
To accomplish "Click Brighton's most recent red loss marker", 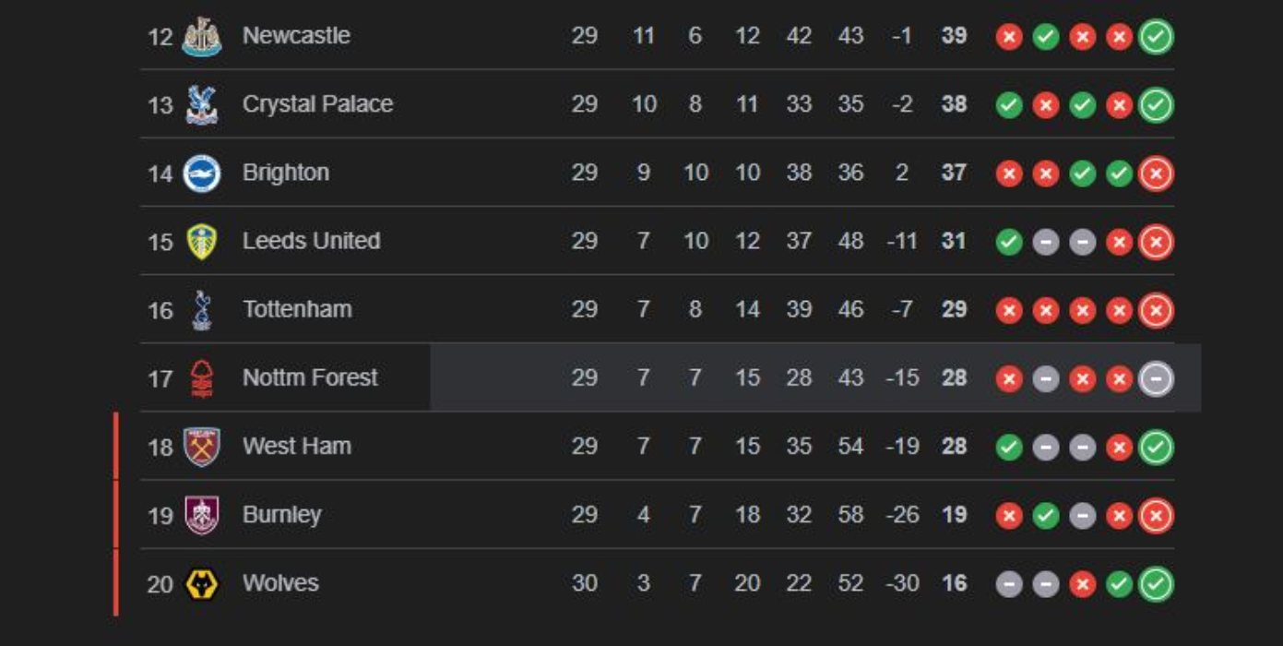I will [x=1155, y=172].
